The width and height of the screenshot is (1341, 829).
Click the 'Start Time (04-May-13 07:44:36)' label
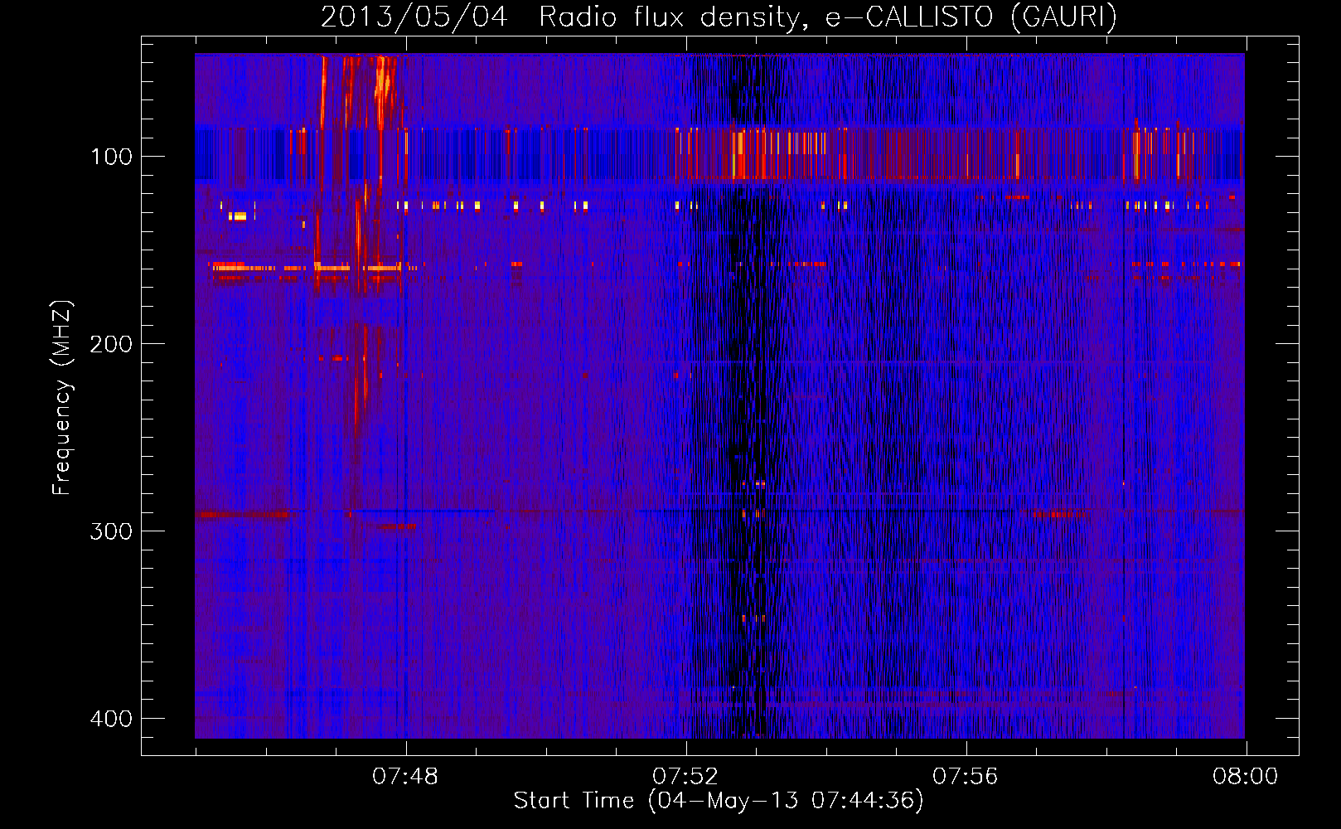(719, 801)
